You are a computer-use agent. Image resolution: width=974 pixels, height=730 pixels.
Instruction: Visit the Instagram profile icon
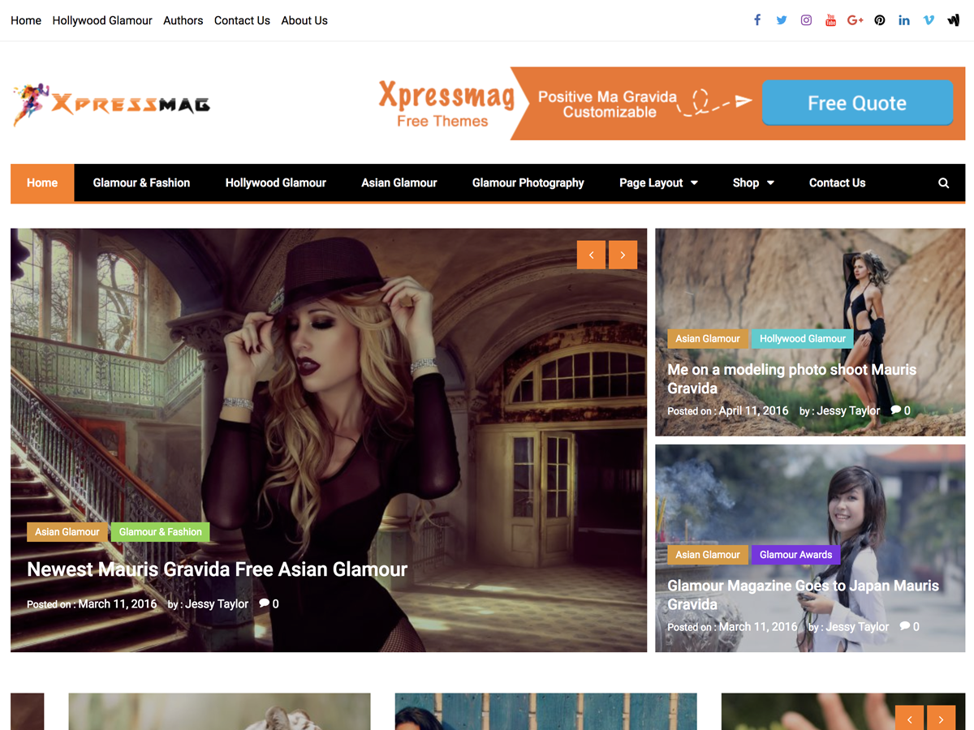pos(805,19)
